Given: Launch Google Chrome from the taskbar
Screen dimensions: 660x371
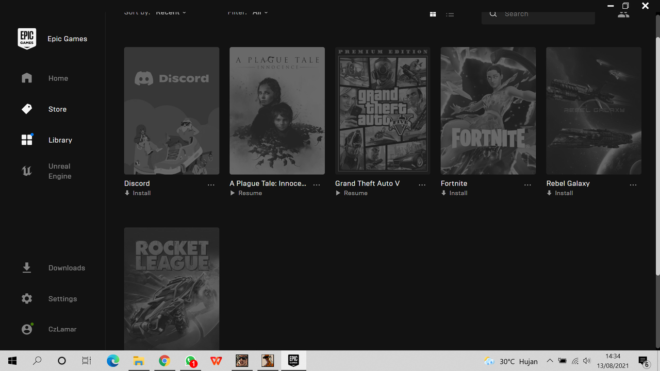Looking at the screenshot, I should (164, 361).
